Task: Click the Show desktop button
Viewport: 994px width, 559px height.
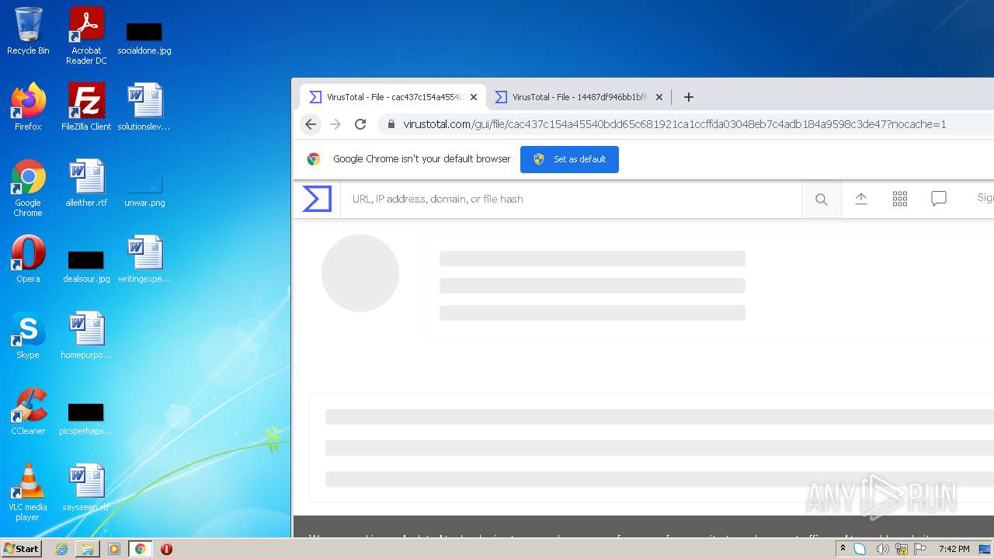Action: pyautogui.click(x=986, y=549)
